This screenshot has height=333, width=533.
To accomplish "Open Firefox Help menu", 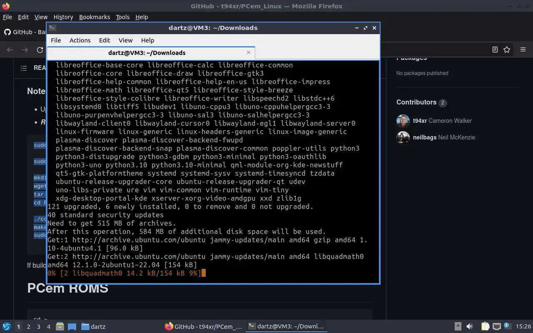I will [x=142, y=17].
